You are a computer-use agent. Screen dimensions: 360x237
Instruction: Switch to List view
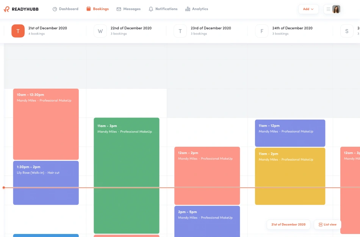coord(327,224)
